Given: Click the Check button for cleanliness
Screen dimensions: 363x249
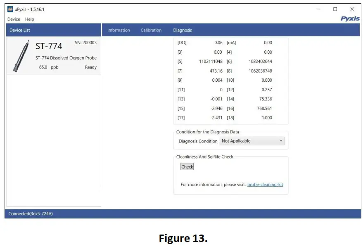Looking at the screenshot, I should pos(187,166).
